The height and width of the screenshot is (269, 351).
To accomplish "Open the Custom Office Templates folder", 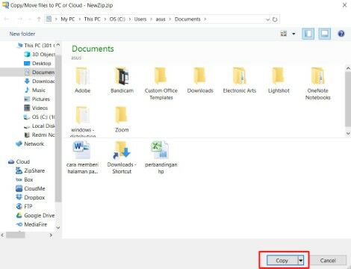I will coord(161,84).
